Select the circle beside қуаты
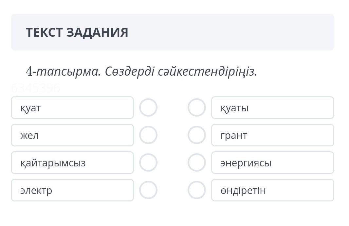The height and width of the screenshot is (226, 349). click(197, 107)
